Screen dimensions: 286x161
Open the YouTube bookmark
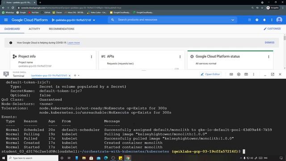click(x=34, y=13)
